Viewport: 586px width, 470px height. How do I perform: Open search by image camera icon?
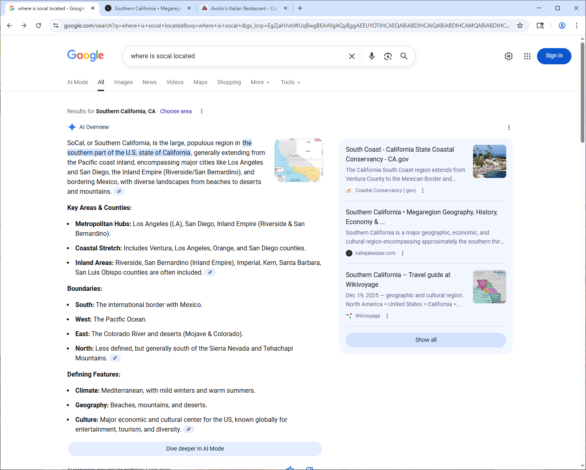[x=388, y=56]
